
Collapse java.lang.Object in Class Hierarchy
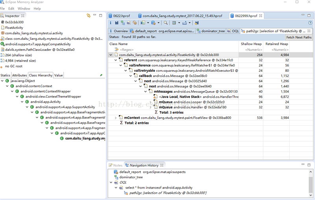tap(2, 81)
